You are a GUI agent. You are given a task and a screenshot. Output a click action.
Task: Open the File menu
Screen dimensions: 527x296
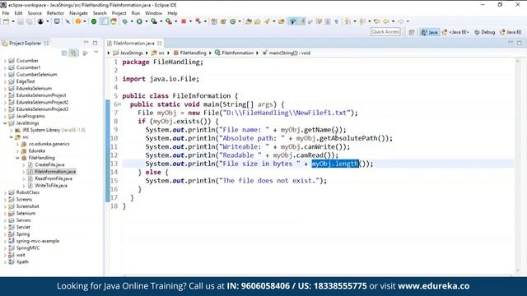[6, 13]
